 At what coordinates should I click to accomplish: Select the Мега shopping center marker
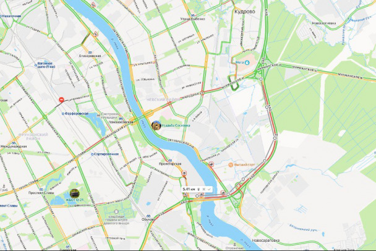tap(247, 62)
